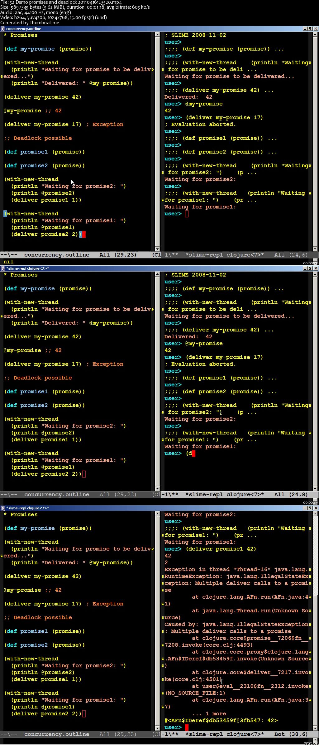Restore down the concurrency.outline window
Screen dimensions: 319x745
click(310, 29)
